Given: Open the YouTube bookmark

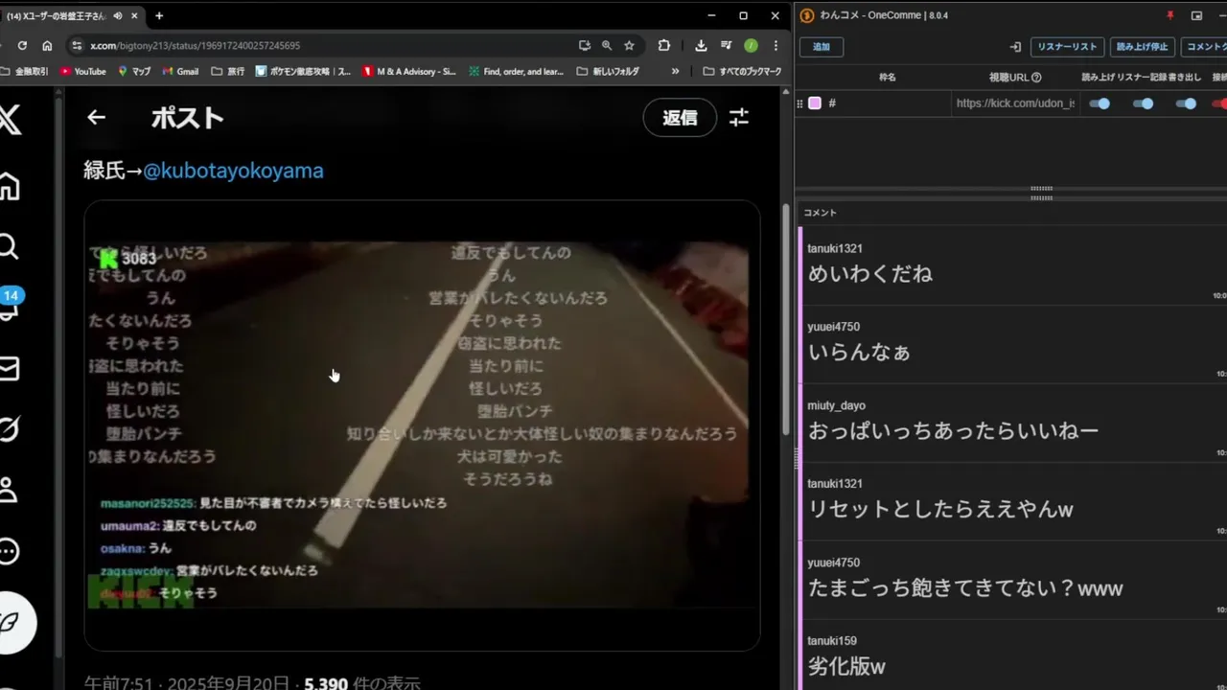Looking at the screenshot, I should coord(82,71).
